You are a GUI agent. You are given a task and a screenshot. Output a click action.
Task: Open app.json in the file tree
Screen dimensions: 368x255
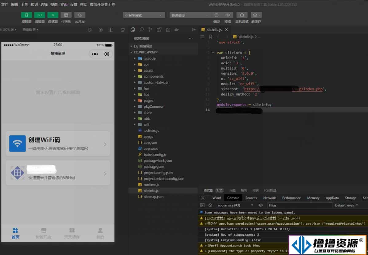click(x=163, y=142)
